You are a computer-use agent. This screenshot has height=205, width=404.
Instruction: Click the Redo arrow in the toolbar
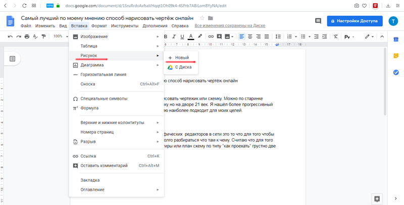[x=19, y=36]
